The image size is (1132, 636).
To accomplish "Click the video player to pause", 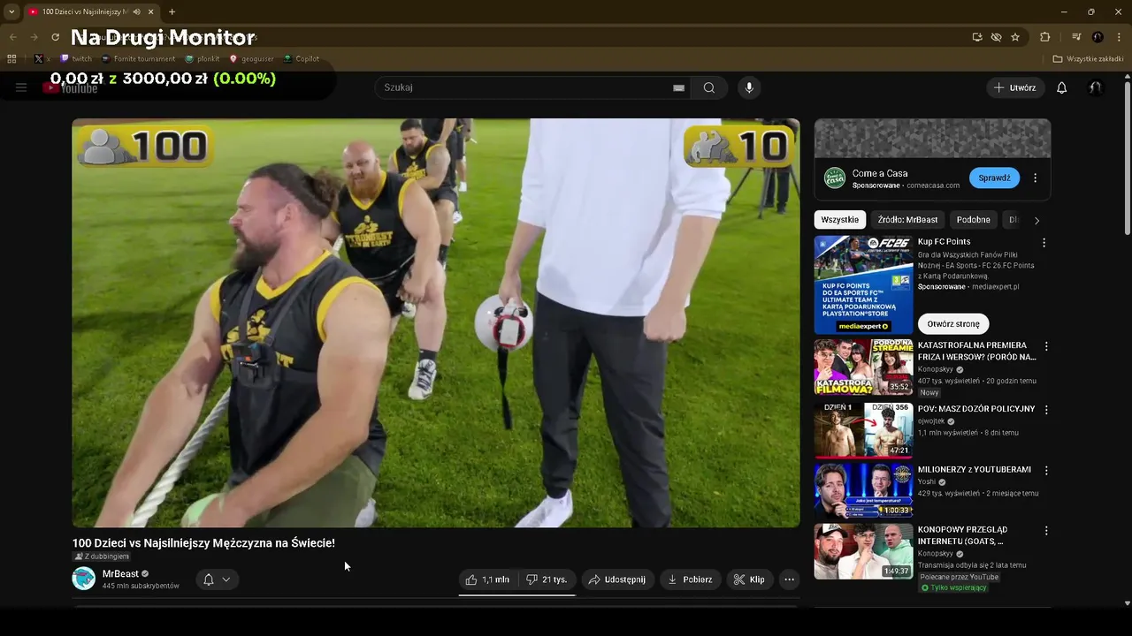I will [436, 322].
